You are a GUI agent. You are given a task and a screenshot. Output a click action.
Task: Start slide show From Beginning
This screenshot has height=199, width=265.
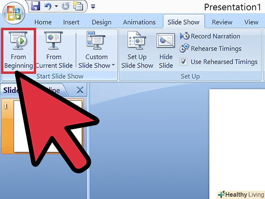click(19, 50)
